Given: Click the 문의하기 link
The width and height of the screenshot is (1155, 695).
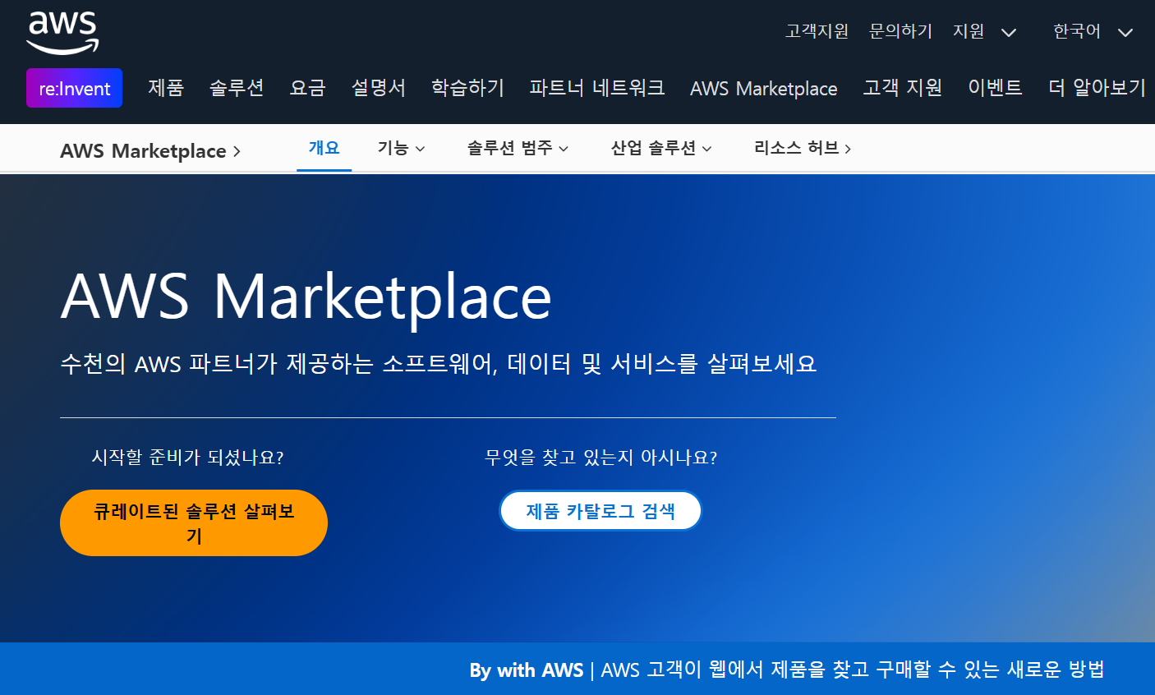Looking at the screenshot, I should (x=900, y=31).
